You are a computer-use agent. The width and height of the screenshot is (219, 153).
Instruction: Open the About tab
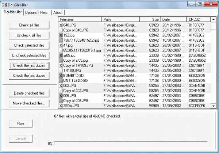pos(58,12)
